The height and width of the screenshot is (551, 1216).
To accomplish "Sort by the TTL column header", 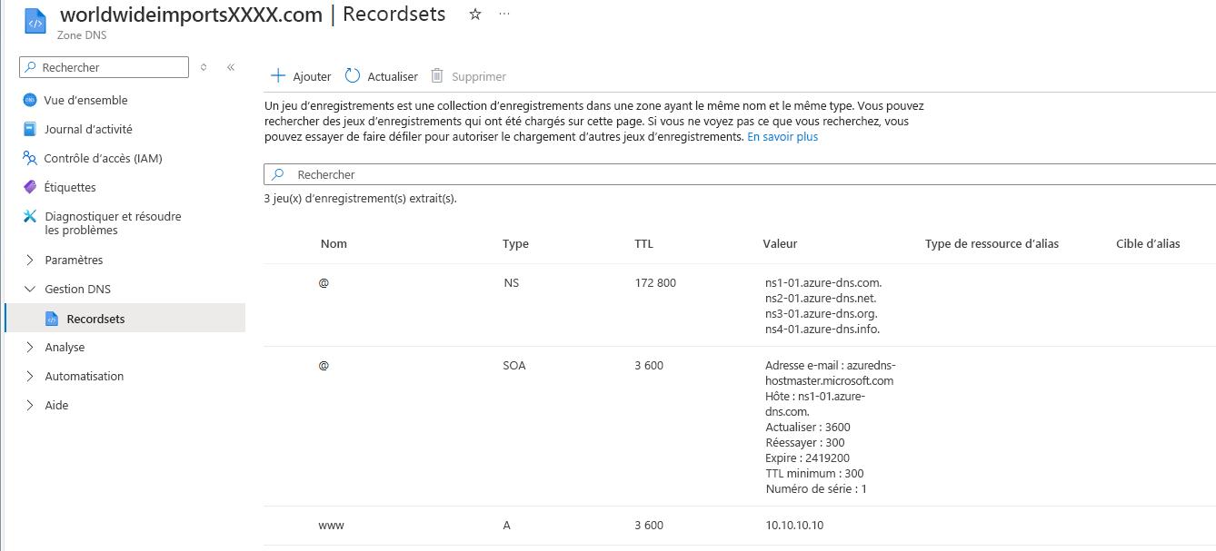I will tap(643, 243).
